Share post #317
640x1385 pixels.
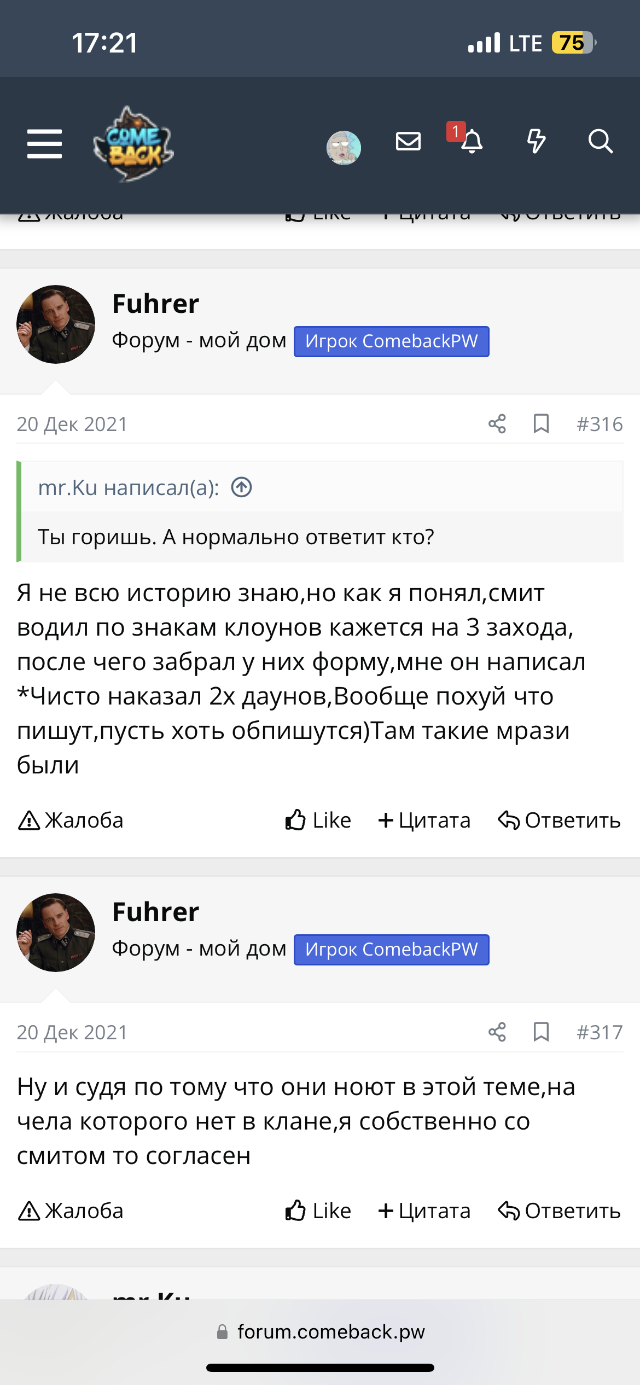point(497,1032)
